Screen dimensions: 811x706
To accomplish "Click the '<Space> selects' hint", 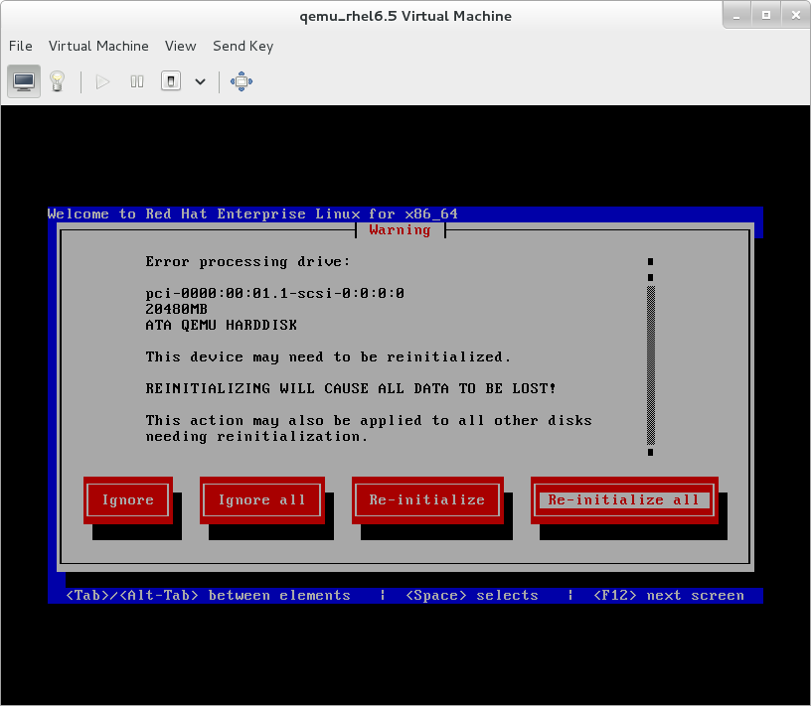I will 472,596.
